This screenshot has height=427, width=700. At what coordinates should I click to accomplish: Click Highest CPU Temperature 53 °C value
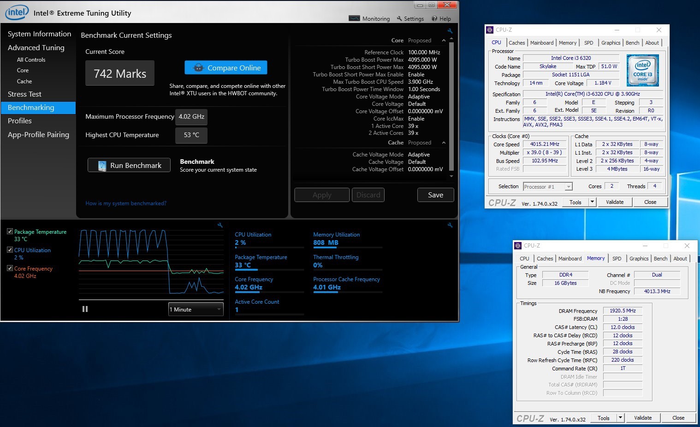click(191, 135)
